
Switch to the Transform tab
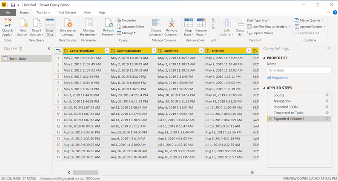point(43,12)
